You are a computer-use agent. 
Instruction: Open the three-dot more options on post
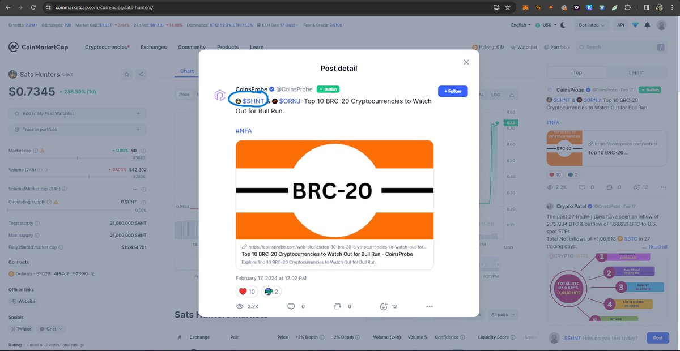(430, 306)
